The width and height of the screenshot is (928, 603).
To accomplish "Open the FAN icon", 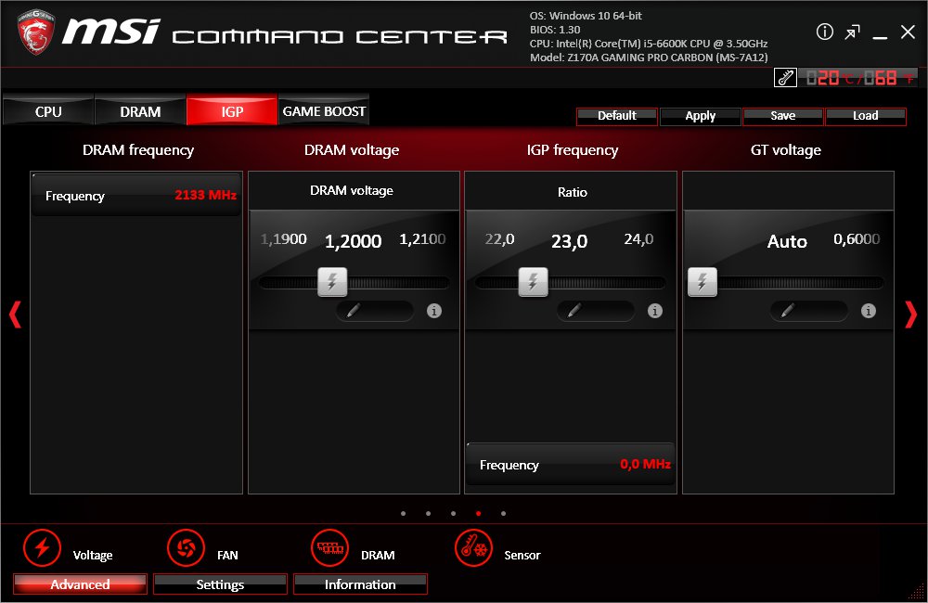I will tap(186, 548).
